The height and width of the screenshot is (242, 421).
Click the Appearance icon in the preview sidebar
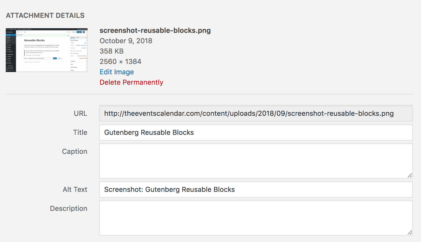pyautogui.click(x=7, y=54)
